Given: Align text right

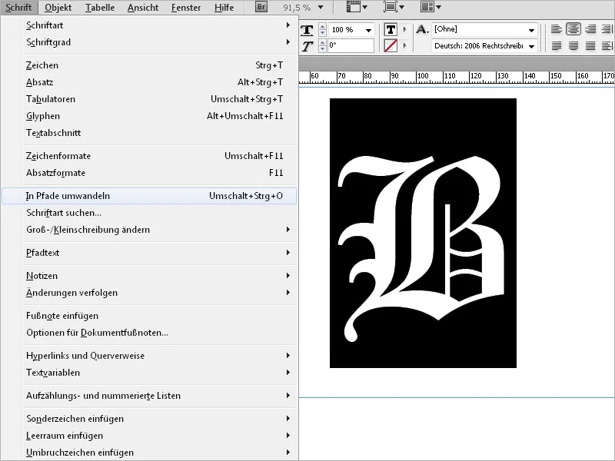Looking at the screenshot, I should [590, 29].
